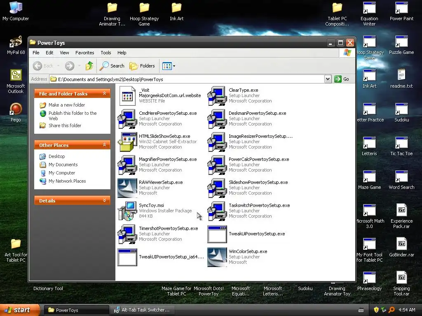
Task: Select the DeskmanPowertoySetup.exe icon
Action: click(217, 119)
